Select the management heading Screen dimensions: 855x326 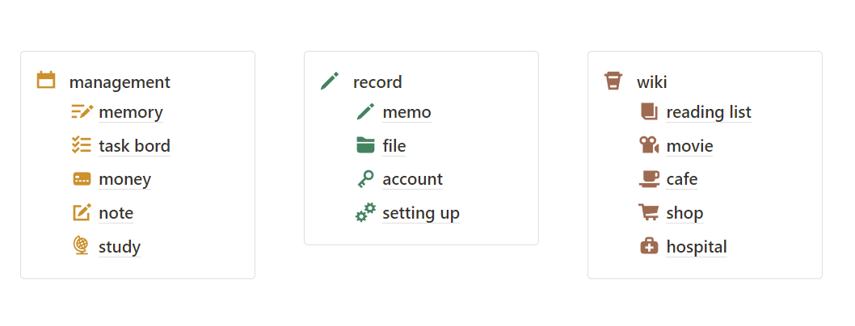120,82
